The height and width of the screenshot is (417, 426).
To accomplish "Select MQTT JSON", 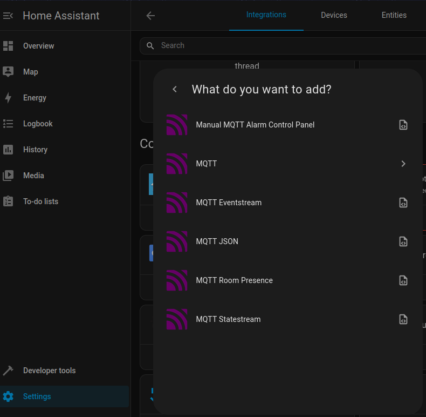I will point(288,241).
